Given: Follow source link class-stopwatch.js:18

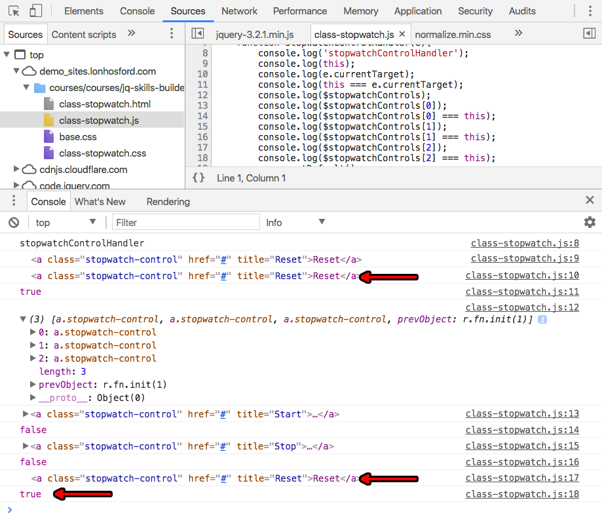Looking at the screenshot, I should (x=522, y=494).
